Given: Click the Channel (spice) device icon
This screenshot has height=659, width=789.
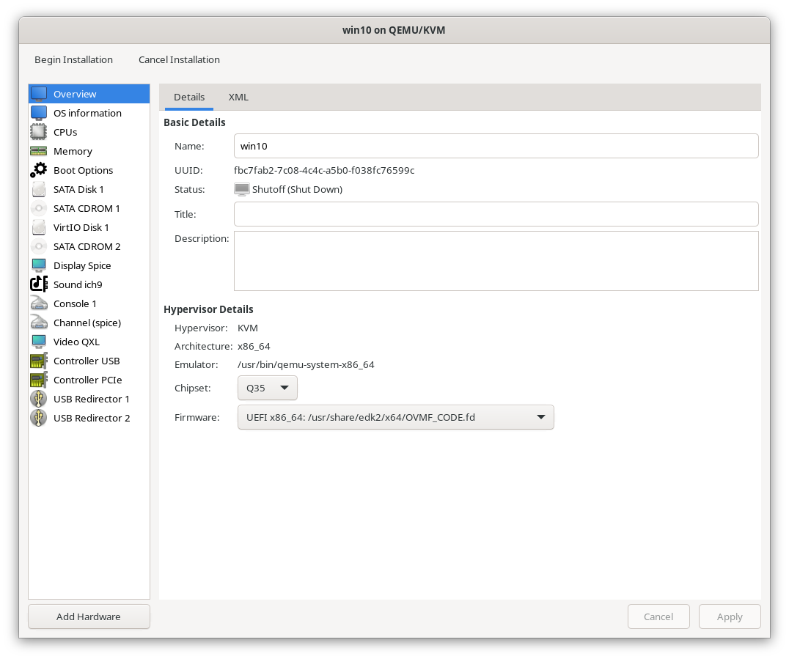Looking at the screenshot, I should [x=39, y=323].
